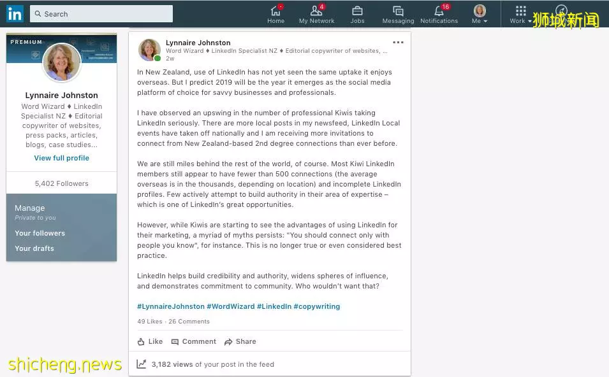Screen dimensions: 609x377
Task: View the 26 Comments on the post
Action: click(x=189, y=322)
